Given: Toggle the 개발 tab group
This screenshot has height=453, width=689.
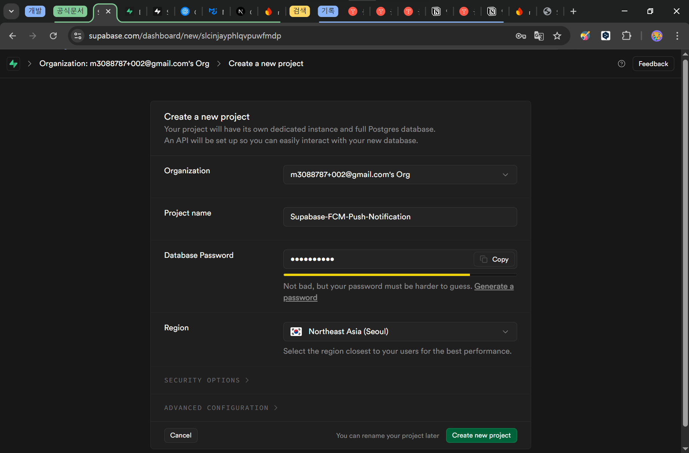Looking at the screenshot, I should (x=35, y=11).
